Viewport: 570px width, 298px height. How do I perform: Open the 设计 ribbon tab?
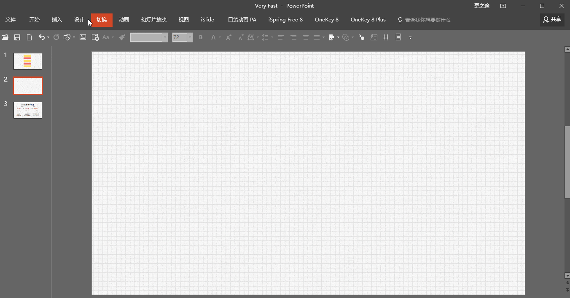79,20
